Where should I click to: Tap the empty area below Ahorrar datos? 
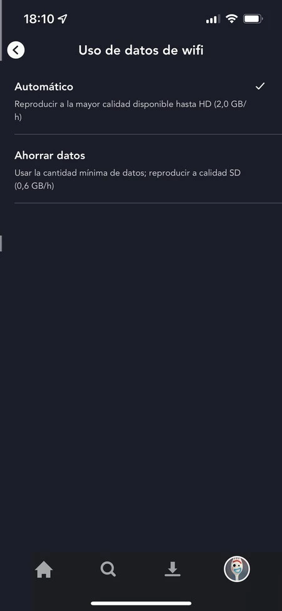(x=141, y=374)
